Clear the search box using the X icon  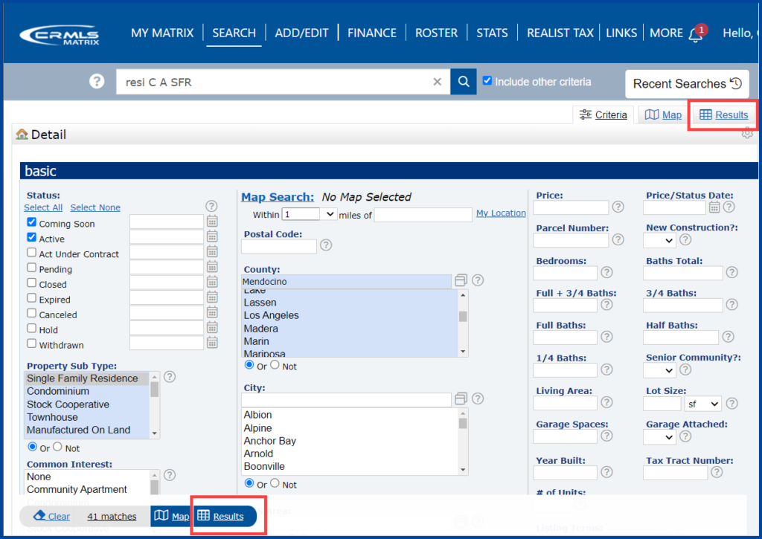coord(437,82)
